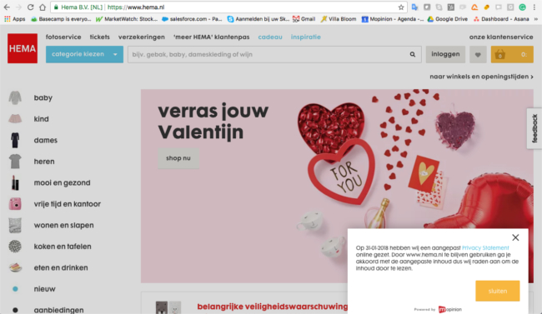Screen dimensions: 542x314
Task: Focus the product search field
Action: point(268,54)
